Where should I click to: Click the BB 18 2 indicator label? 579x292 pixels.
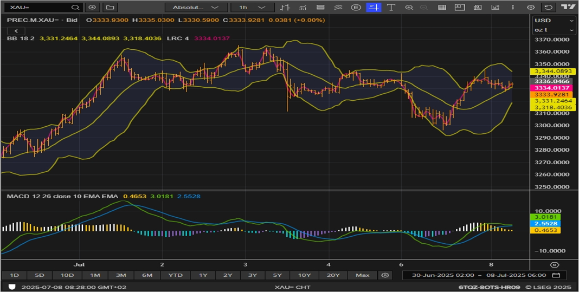21,38
